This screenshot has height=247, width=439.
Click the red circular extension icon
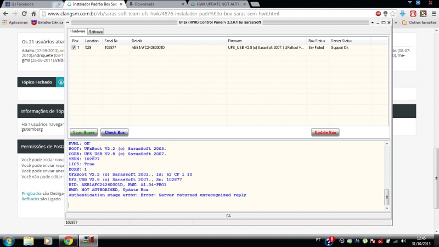click(413, 13)
